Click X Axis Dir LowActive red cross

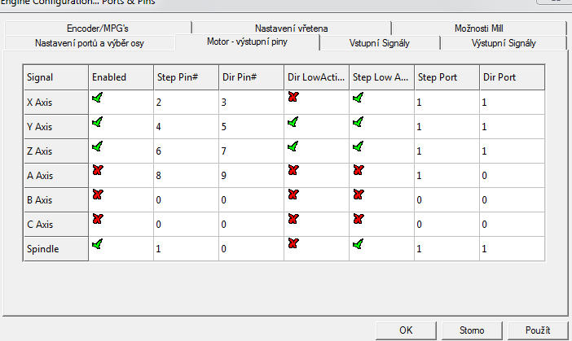293,98
